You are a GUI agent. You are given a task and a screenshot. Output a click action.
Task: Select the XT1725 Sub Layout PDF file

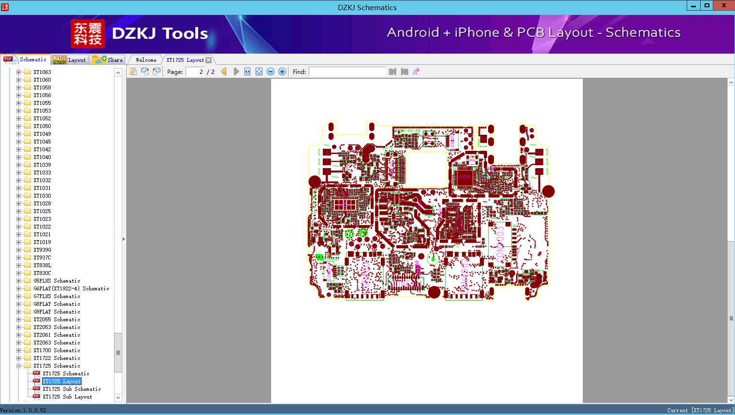pyautogui.click(x=67, y=397)
